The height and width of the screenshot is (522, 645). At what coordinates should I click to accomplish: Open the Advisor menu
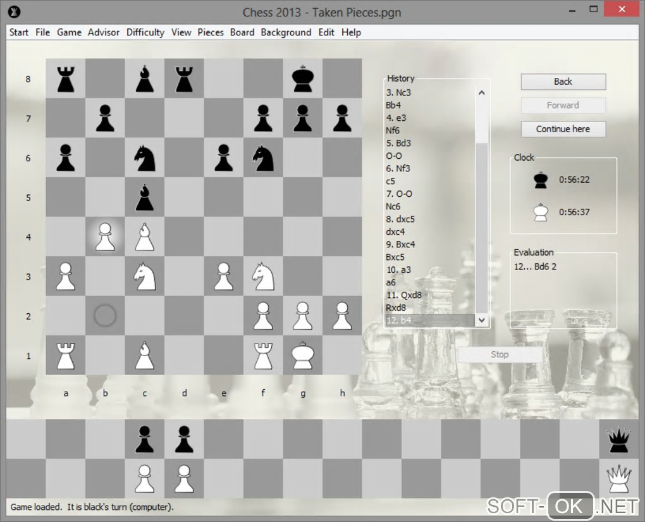(104, 32)
